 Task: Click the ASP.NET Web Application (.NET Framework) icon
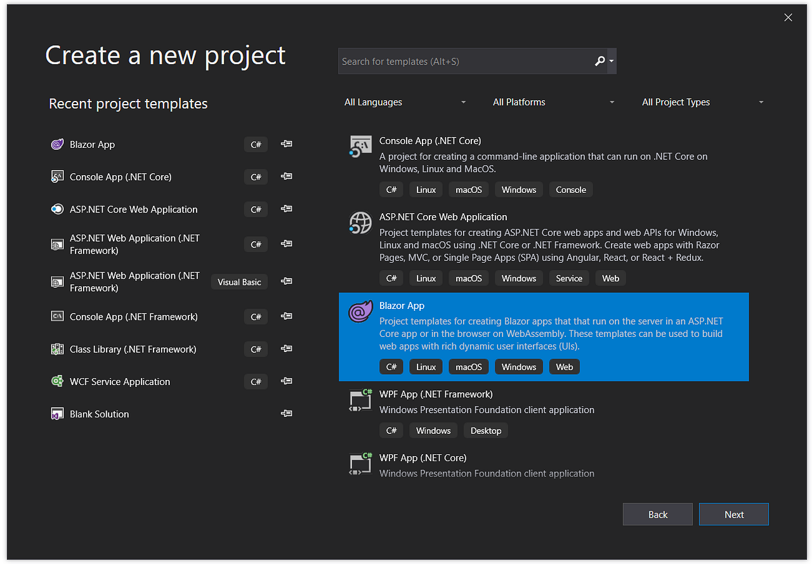[57, 244]
